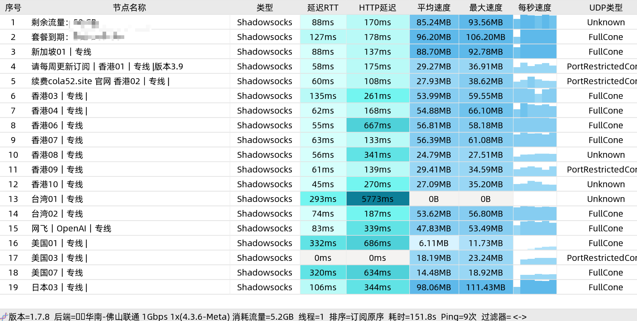Click the 6.11MB average speed cell
The image size is (637, 321).
click(x=434, y=243)
